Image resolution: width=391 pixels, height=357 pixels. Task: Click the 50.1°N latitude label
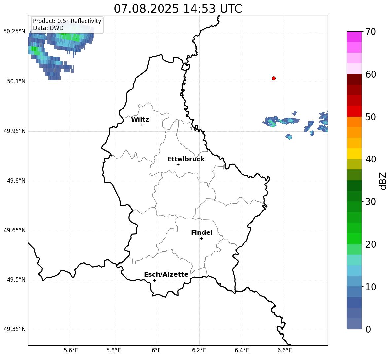point(16,82)
